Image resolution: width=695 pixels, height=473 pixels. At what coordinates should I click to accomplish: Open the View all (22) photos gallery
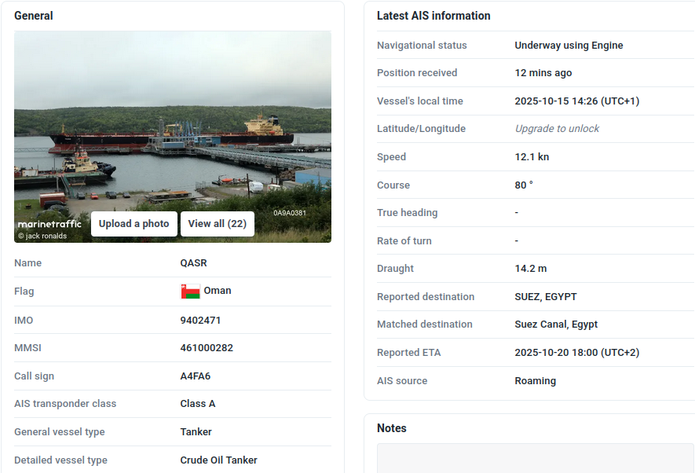click(218, 224)
